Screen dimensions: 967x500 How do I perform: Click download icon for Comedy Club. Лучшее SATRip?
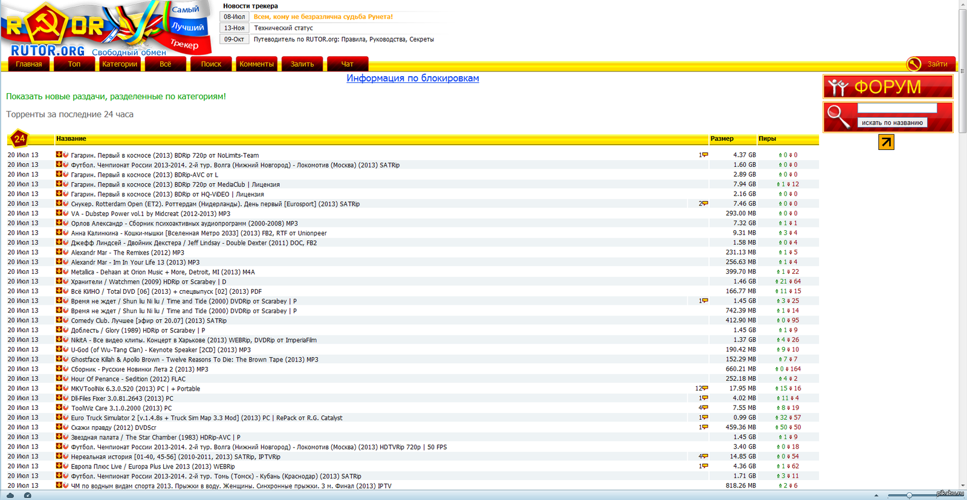[59, 320]
